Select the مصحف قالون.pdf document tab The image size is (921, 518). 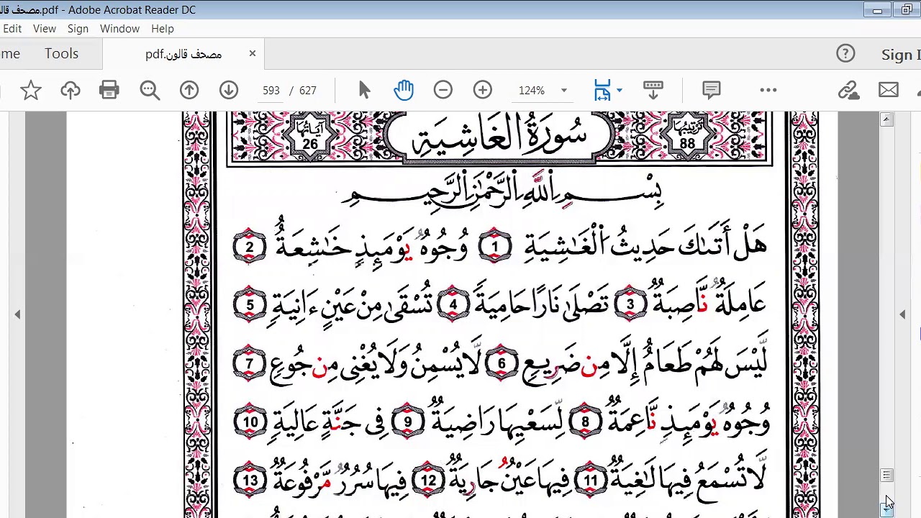(183, 54)
